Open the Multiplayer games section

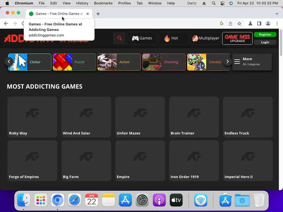(x=206, y=38)
